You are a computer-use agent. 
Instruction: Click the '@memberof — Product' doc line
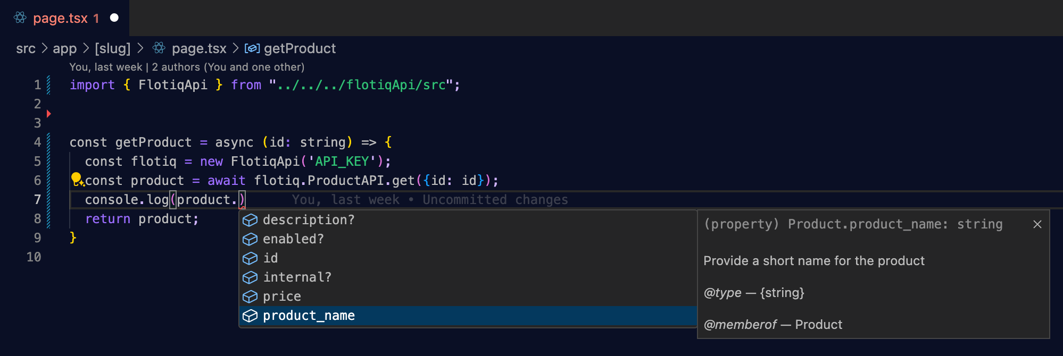tap(773, 325)
